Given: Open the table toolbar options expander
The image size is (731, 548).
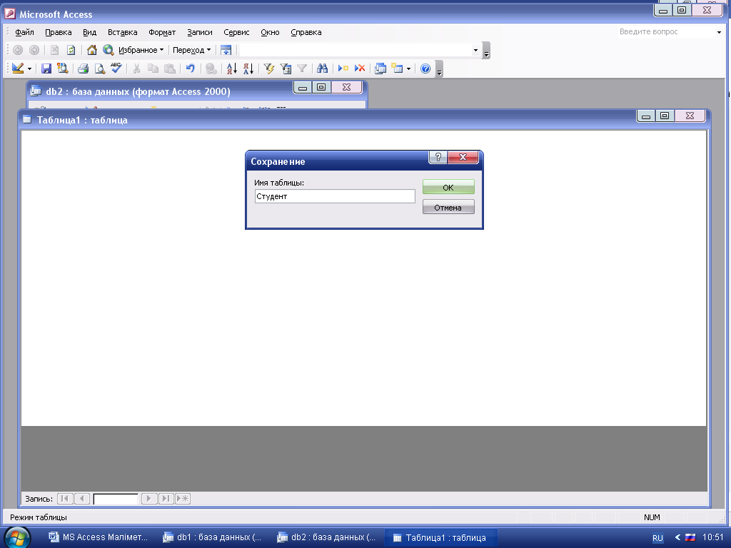Looking at the screenshot, I should click(439, 69).
